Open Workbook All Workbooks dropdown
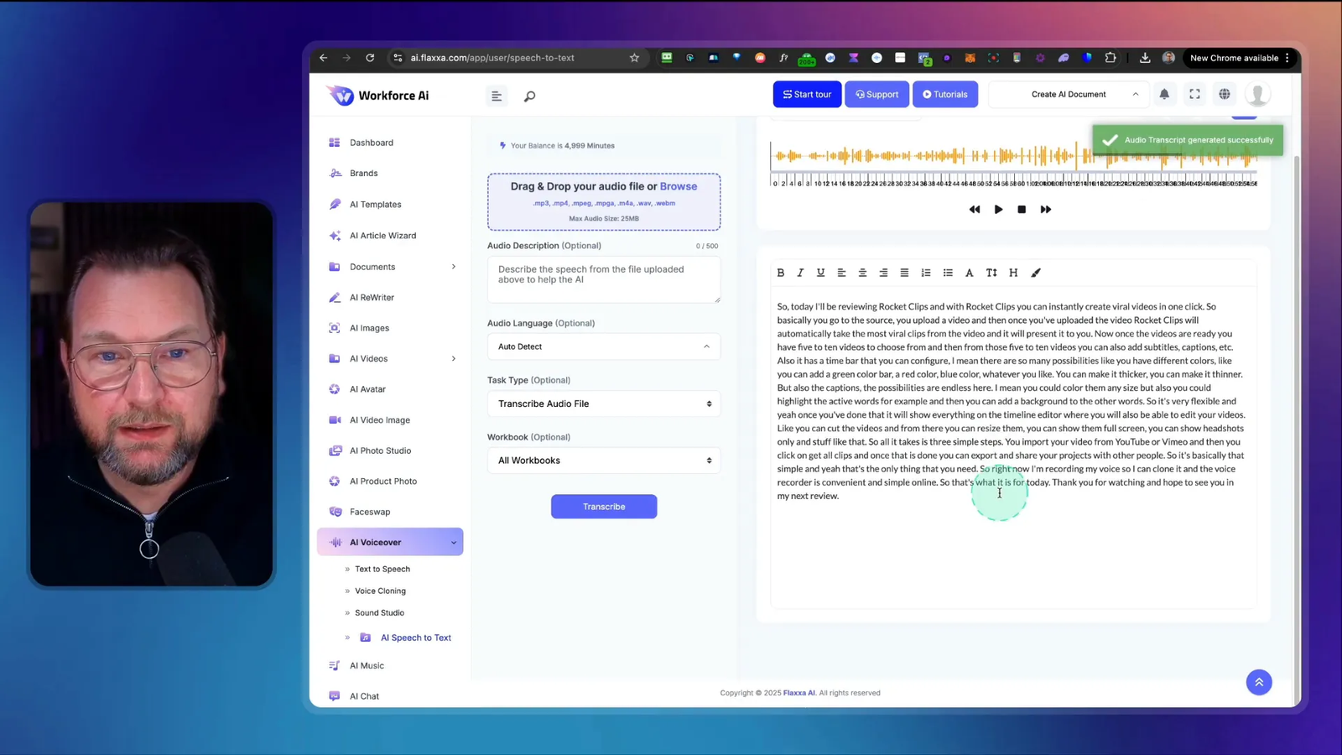The width and height of the screenshot is (1342, 755). point(604,461)
